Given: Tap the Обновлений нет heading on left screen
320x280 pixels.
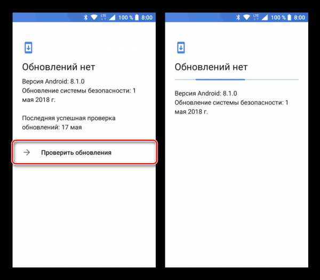Looking at the screenshot, I should point(59,67).
